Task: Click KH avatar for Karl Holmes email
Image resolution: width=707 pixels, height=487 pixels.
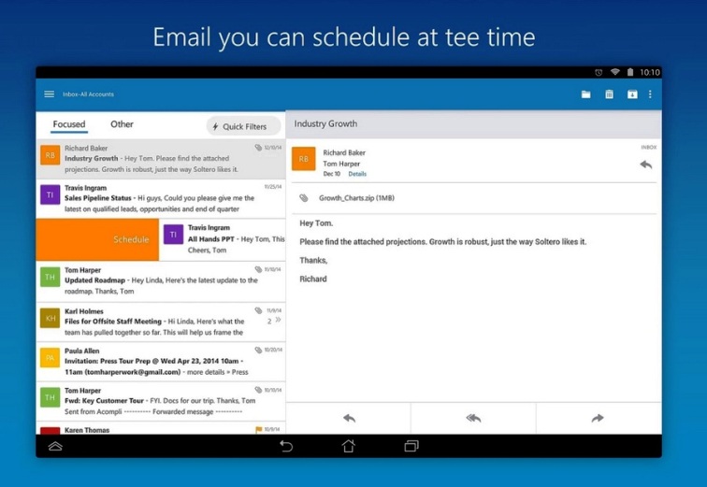Action: 50,318
